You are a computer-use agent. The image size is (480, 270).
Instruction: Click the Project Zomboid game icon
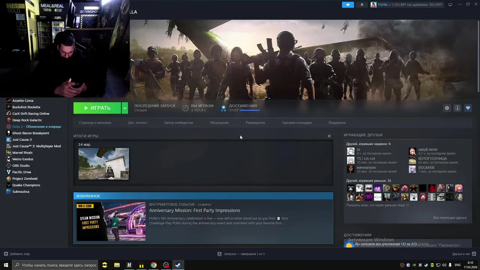(9, 178)
